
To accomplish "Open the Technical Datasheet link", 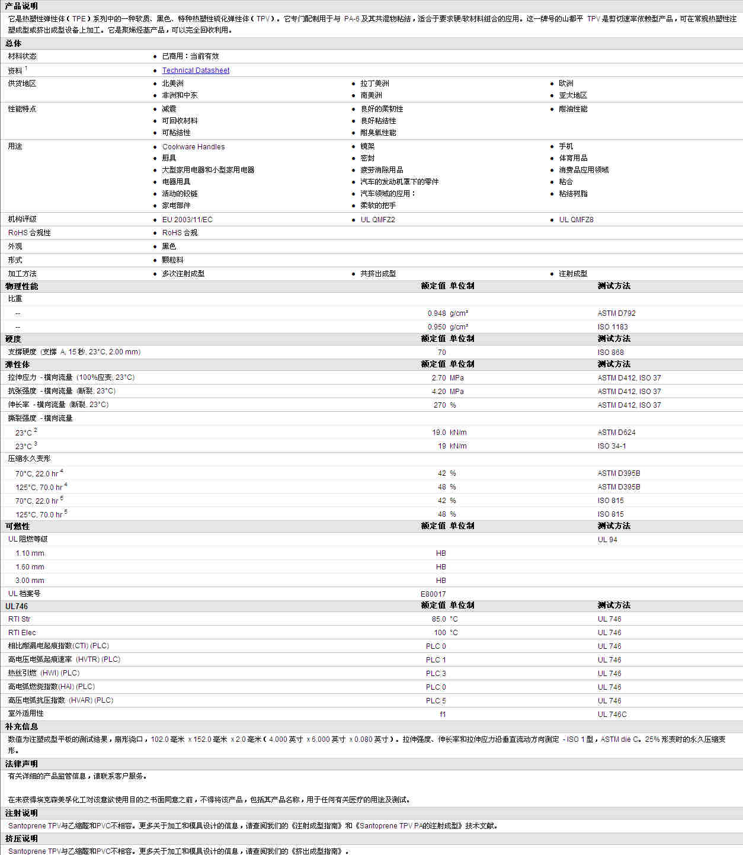I will [x=196, y=71].
